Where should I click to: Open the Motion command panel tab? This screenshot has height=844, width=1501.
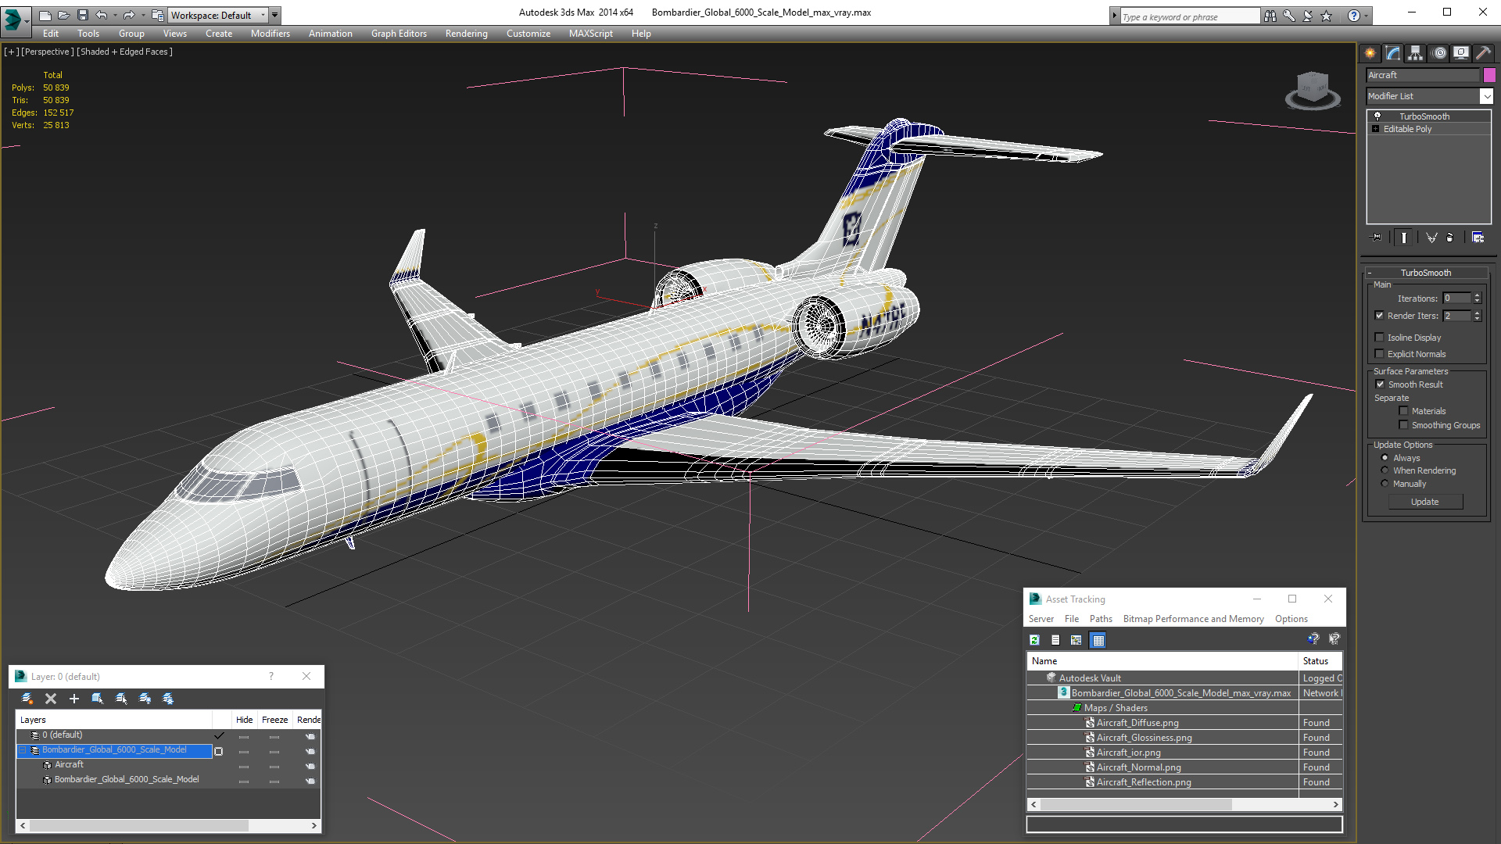coord(1438,53)
